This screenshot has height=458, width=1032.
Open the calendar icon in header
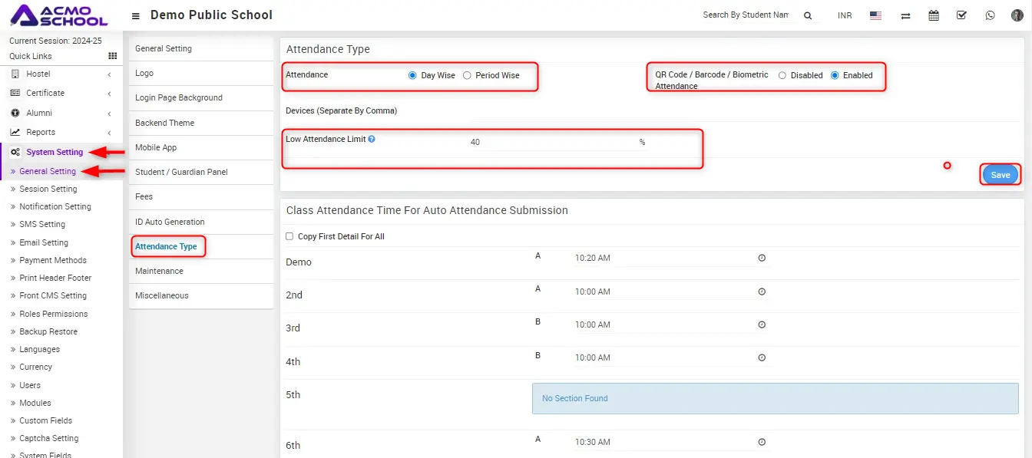click(x=934, y=15)
